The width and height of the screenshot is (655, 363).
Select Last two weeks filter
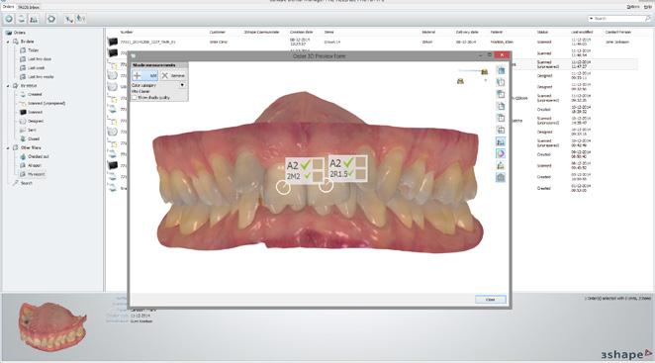click(37, 77)
